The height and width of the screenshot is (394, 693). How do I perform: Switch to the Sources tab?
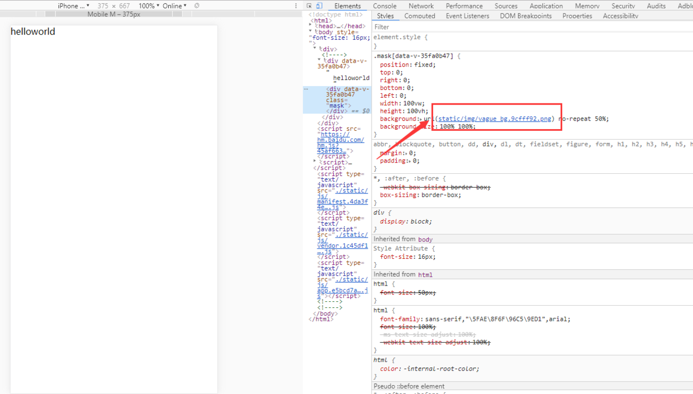click(506, 6)
